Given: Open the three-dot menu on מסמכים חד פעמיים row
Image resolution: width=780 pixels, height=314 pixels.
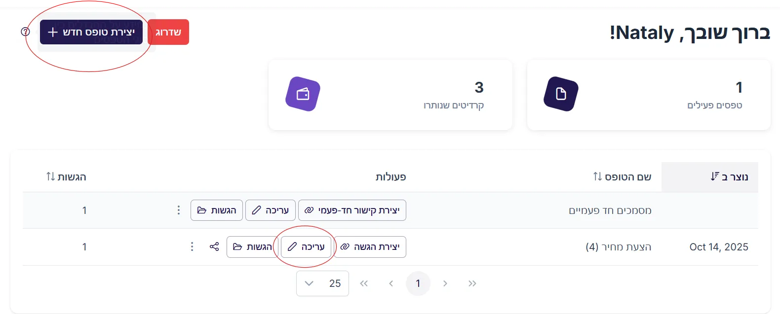Looking at the screenshot, I should point(178,210).
